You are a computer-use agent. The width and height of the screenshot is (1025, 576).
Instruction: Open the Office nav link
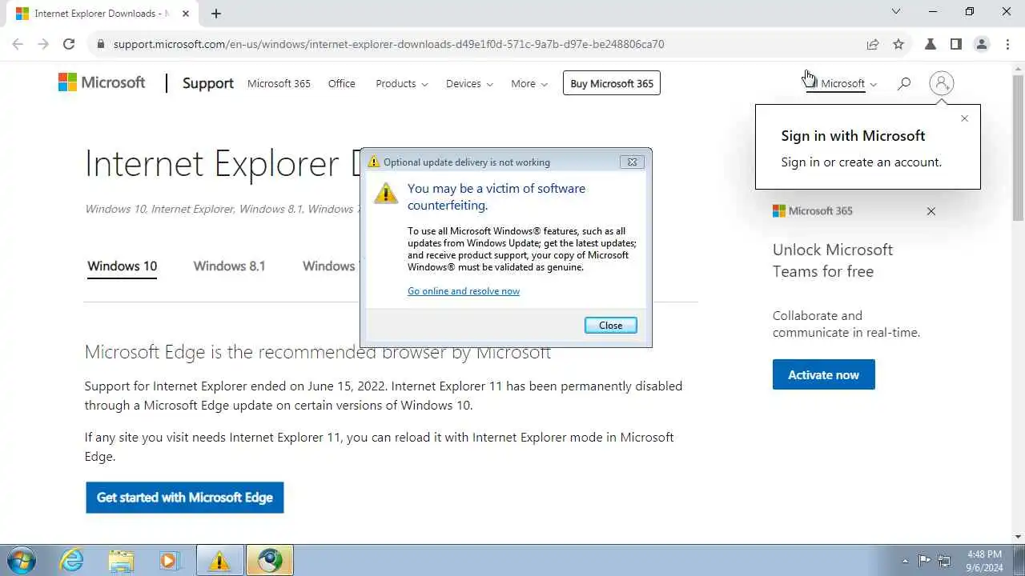342,83
